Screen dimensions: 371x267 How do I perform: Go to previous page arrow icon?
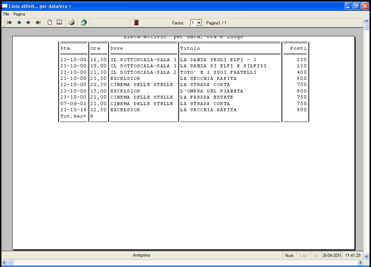tap(19, 23)
